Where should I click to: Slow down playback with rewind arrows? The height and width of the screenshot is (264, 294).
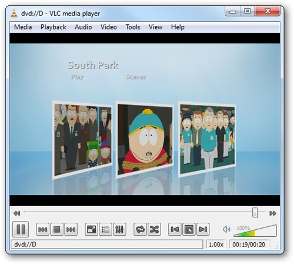coord(17,213)
